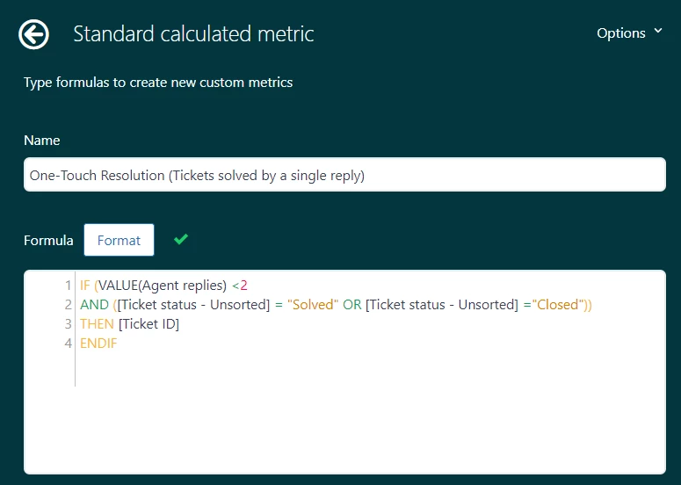
Task: Place cursor on VALUE(Agent replies) text
Action: [162, 286]
